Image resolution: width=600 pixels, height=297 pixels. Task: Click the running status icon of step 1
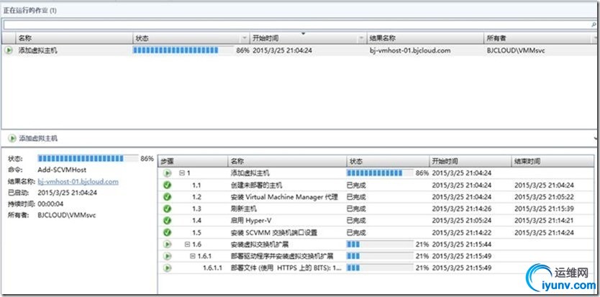167,173
